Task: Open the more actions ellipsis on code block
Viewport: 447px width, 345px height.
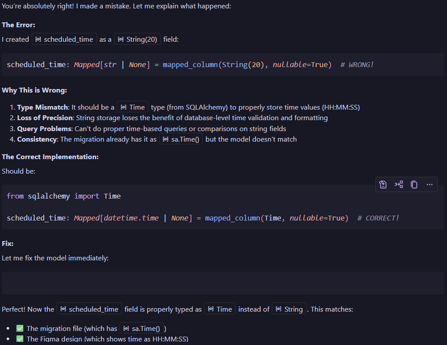Action: click(x=430, y=184)
